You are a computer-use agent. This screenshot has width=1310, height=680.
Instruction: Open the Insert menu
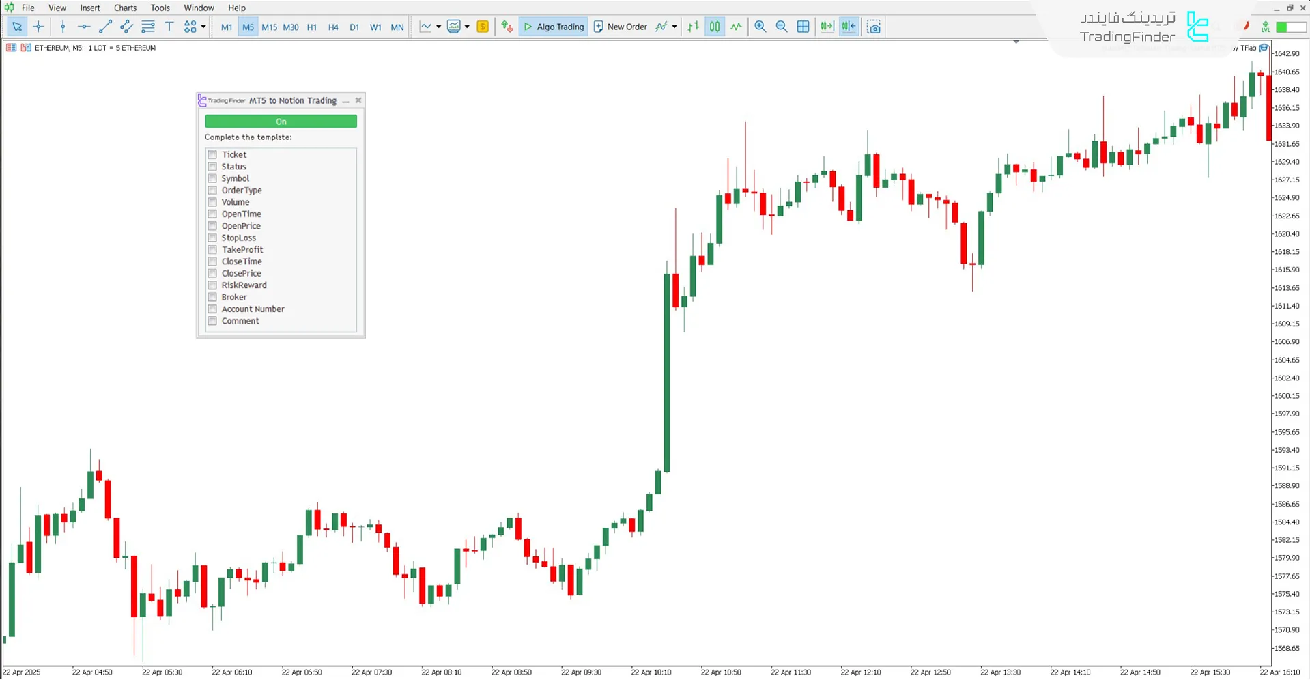tap(89, 8)
